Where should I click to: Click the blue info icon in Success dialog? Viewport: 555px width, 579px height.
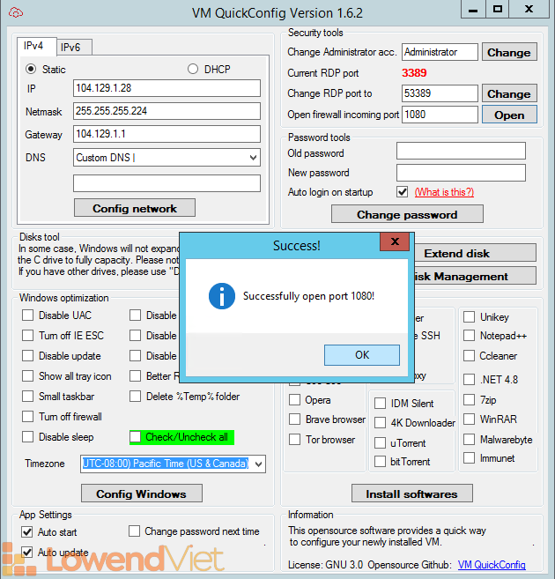pos(221,296)
